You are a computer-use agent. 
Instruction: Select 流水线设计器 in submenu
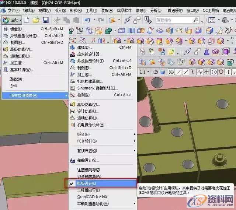(x=103, y=54)
